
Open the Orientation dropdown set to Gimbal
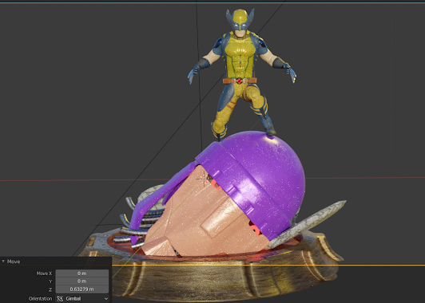[x=82, y=299]
